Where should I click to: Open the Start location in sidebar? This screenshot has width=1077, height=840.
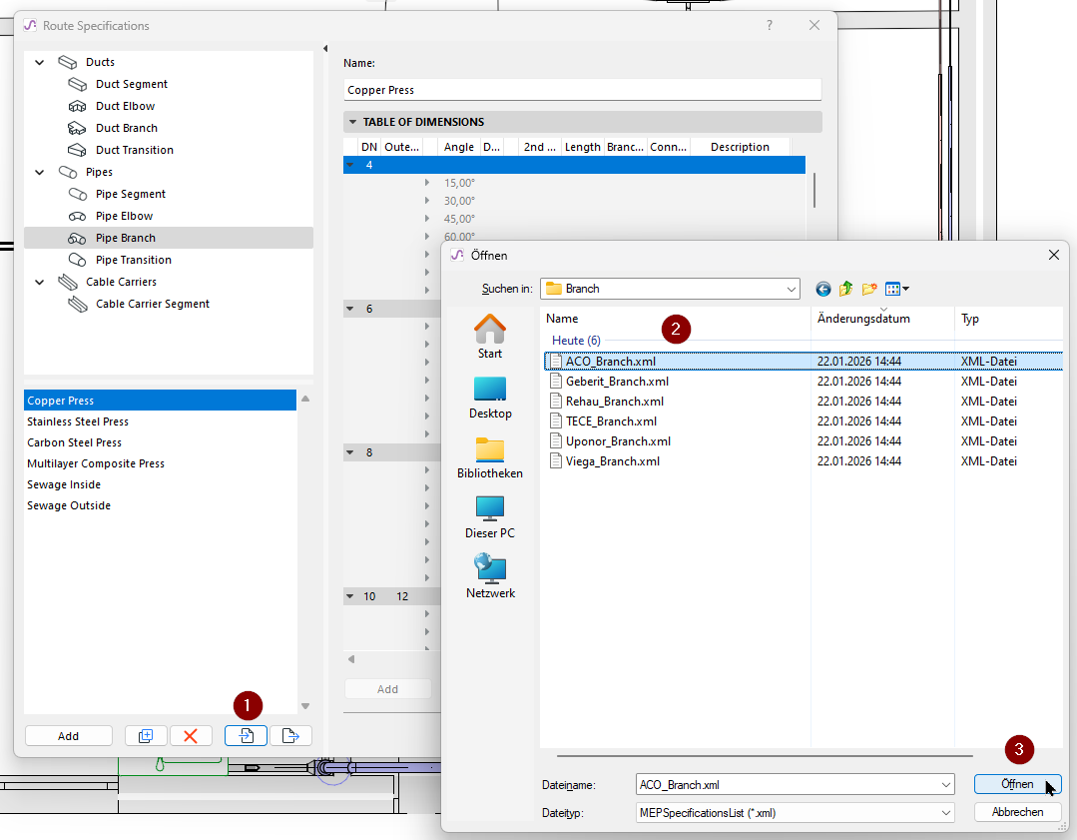tap(490, 337)
